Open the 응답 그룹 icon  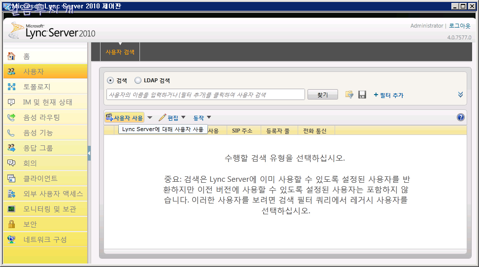tap(11, 148)
